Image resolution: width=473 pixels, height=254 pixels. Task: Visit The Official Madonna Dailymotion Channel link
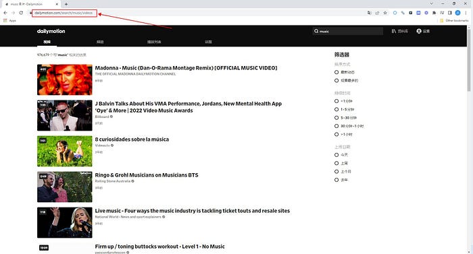point(135,74)
